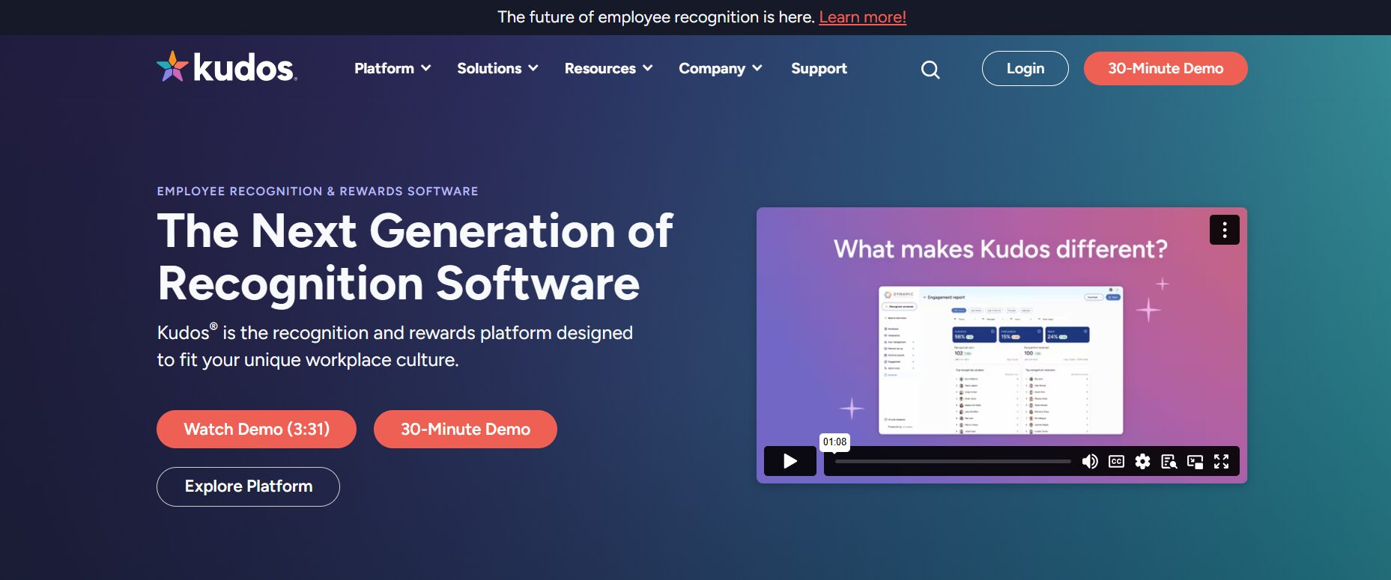Toggle picture-in-picture mode
Viewport: 1391px width, 580px height.
(x=1195, y=462)
